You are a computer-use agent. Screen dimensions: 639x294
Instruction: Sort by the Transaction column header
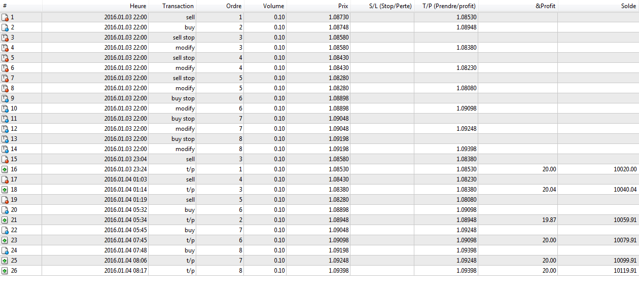point(178,6)
